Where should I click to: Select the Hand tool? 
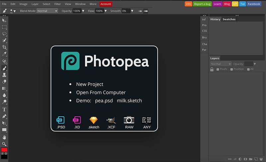click(4, 137)
